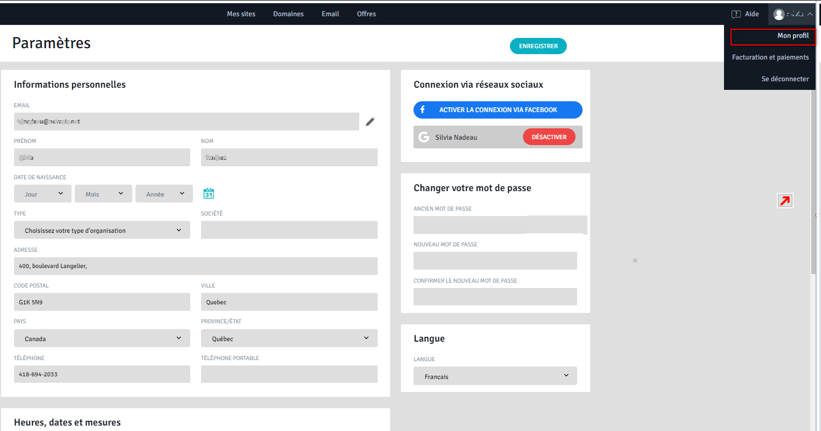Screen dimensions: 821x431
Task: Collapse the user menu chevron arrow
Action: click(x=810, y=14)
